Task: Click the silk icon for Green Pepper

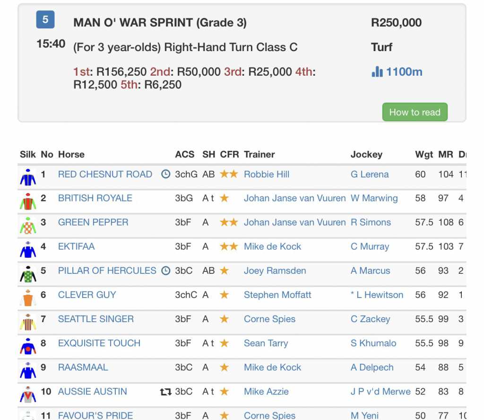Action: (x=28, y=224)
